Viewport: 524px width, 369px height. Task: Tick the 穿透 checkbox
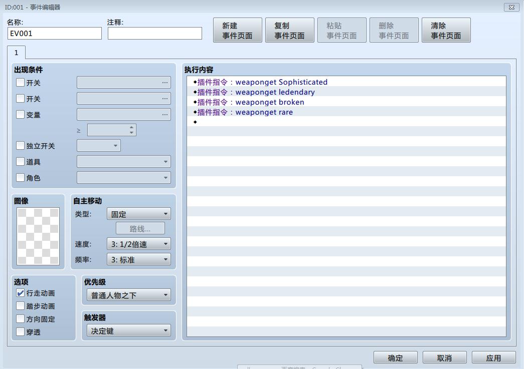pyautogui.click(x=21, y=332)
